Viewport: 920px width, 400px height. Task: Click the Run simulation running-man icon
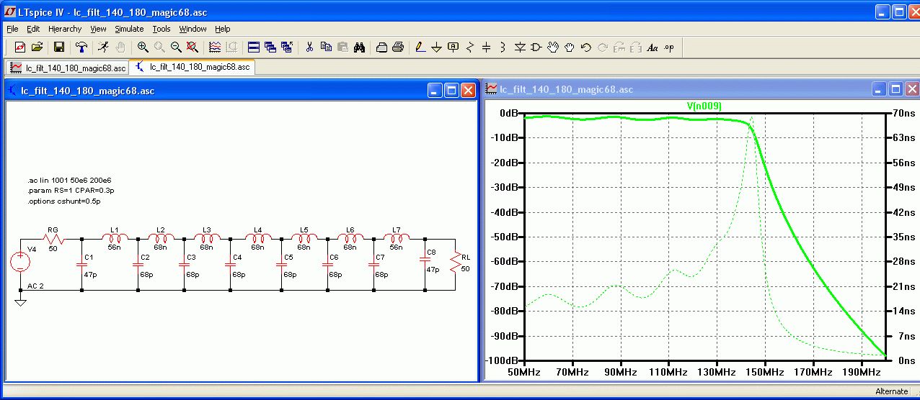(104, 47)
